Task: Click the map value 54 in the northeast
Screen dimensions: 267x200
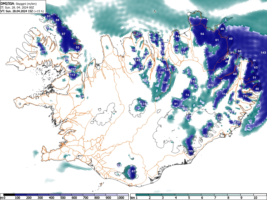Action: pos(202,34)
